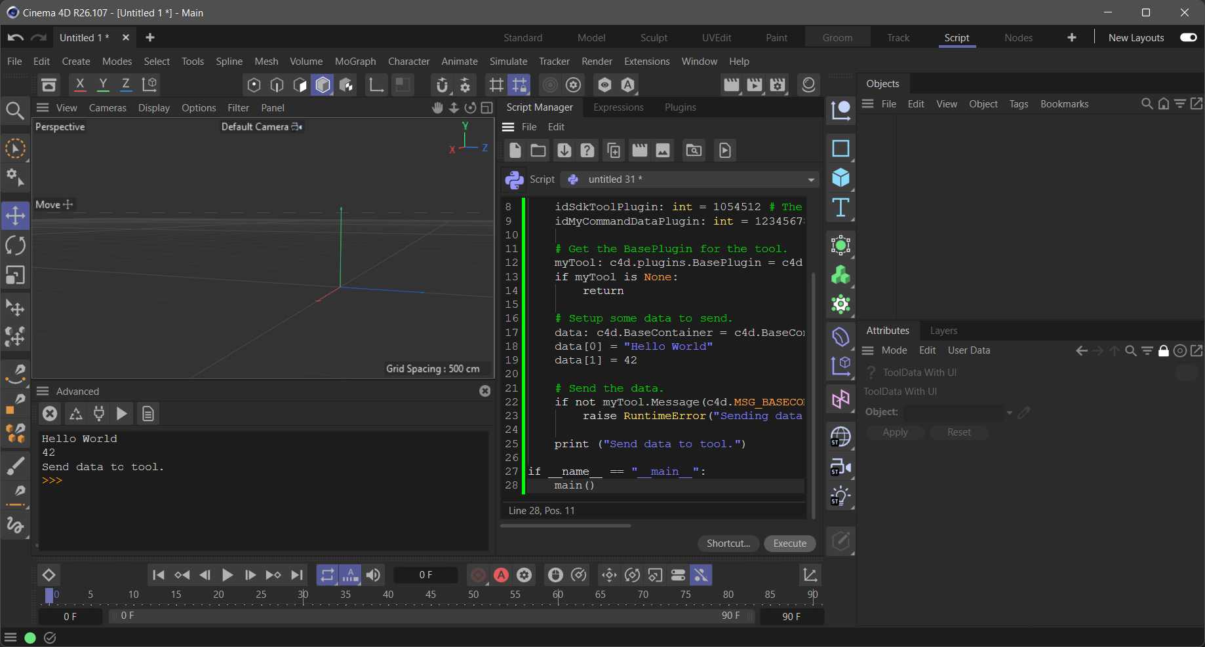Click the Record Active Objects button
Image resolution: width=1205 pixels, height=647 pixels.
coord(478,575)
